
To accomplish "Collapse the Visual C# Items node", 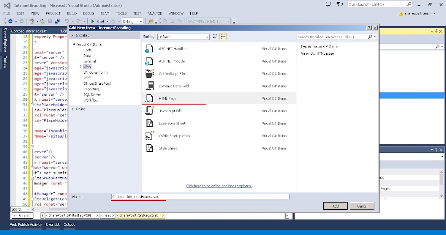I will (74, 45).
